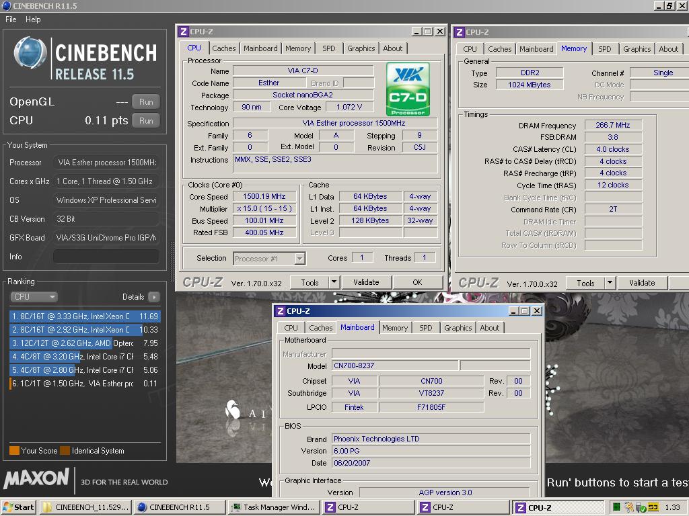Click the VIA C7-D processor logo

click(408, 89)
